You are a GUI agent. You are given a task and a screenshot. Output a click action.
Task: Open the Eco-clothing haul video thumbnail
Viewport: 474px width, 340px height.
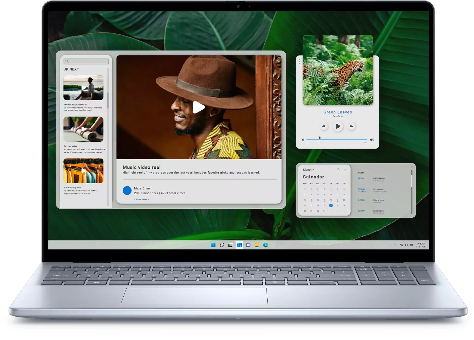tap(83, 171)
